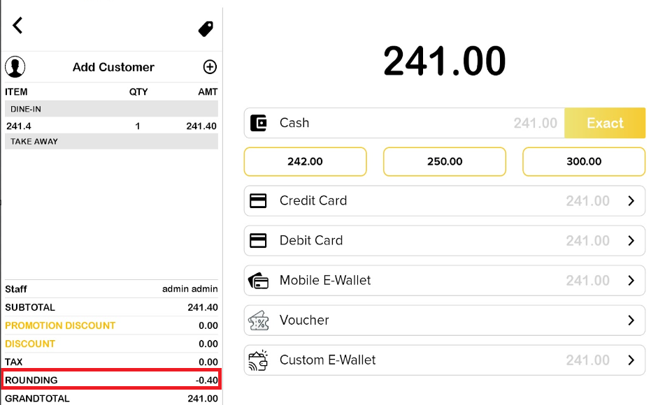This screenshot has height=405, width=665.
Task: Go back using the left arrow
Action: tap(17, 26)
